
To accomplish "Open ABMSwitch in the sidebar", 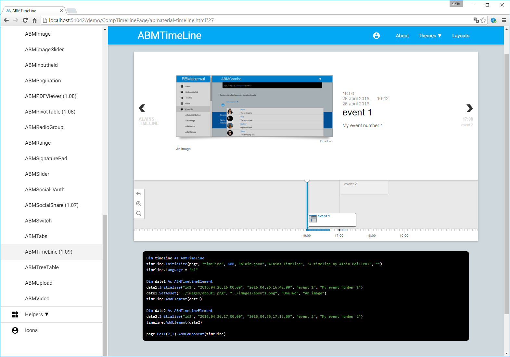I will click(x=38, y=220).
